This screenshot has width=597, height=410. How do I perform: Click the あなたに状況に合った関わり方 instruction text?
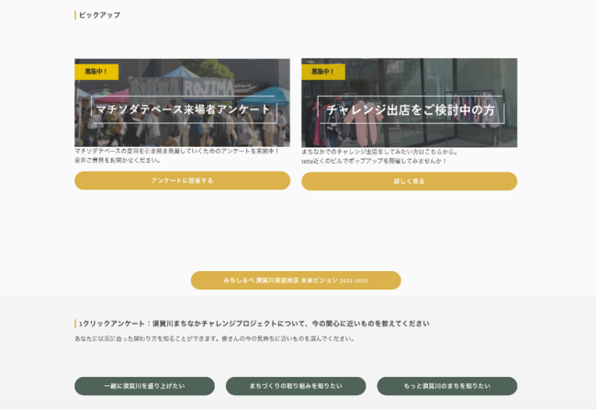pyautogui.click(x=214, y=338)
